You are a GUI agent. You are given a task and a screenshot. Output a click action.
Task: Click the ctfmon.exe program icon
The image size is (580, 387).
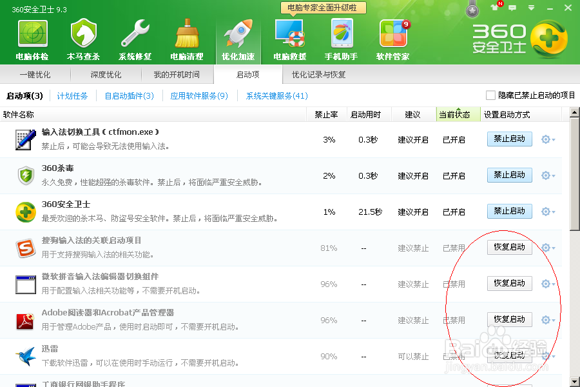click(x=26, y=139)
